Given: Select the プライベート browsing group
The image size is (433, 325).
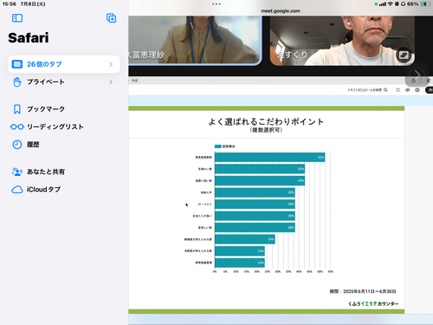Looking at the screenshot, I should coord(64,82).
